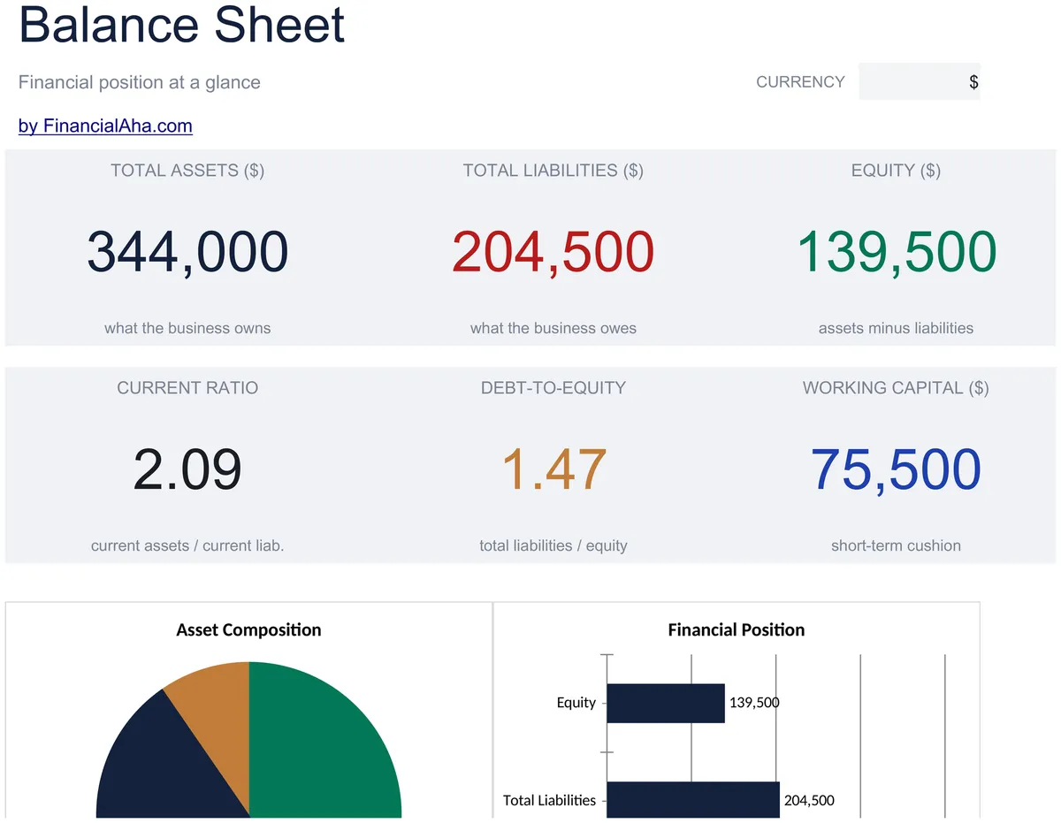Click the subtitle 'Financial position at a glance'

(140, 83)
